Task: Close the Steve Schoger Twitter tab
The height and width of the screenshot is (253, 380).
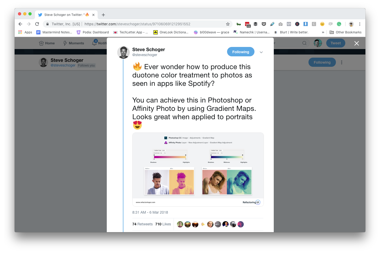Action: pos(93,15)
